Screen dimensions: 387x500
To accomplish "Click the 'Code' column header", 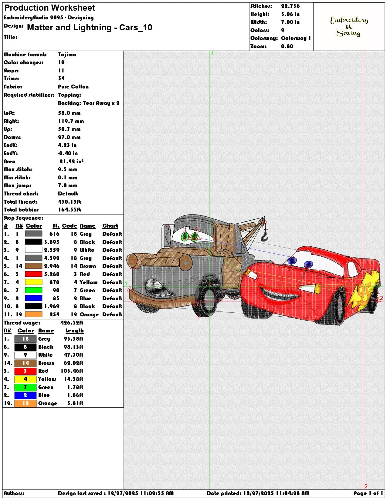I will tap(70, 226).
